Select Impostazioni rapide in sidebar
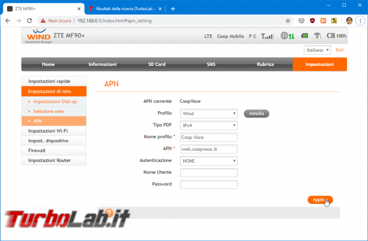Image resolution: width=368 pixels, height=241 pixels. (x=54, y=81)
